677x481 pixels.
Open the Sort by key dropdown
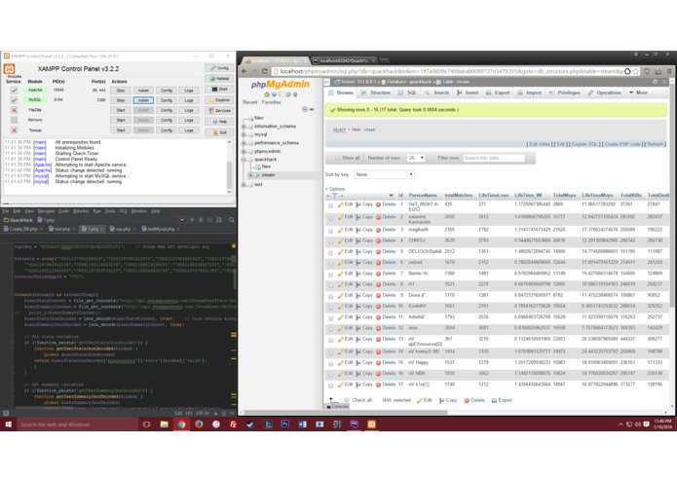pyautogui.click(x=384, y=174)
